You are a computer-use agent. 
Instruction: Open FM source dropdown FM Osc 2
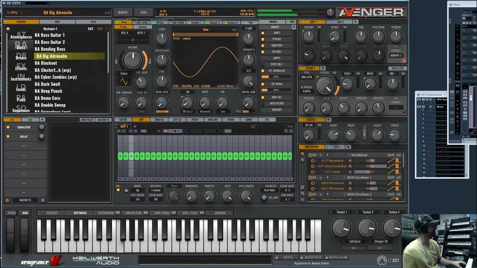click(187, 111)
